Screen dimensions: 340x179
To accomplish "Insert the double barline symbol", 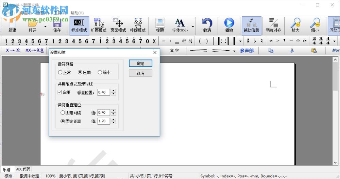I will 234,41.
